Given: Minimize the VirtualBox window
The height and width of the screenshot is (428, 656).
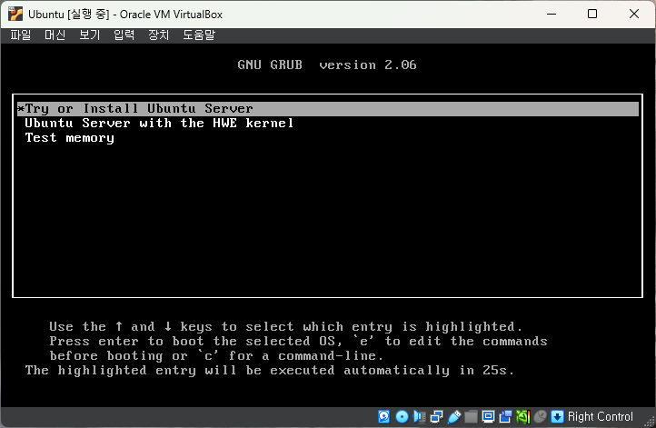Looking at the screenshot, I should click(x=552, y=14).
